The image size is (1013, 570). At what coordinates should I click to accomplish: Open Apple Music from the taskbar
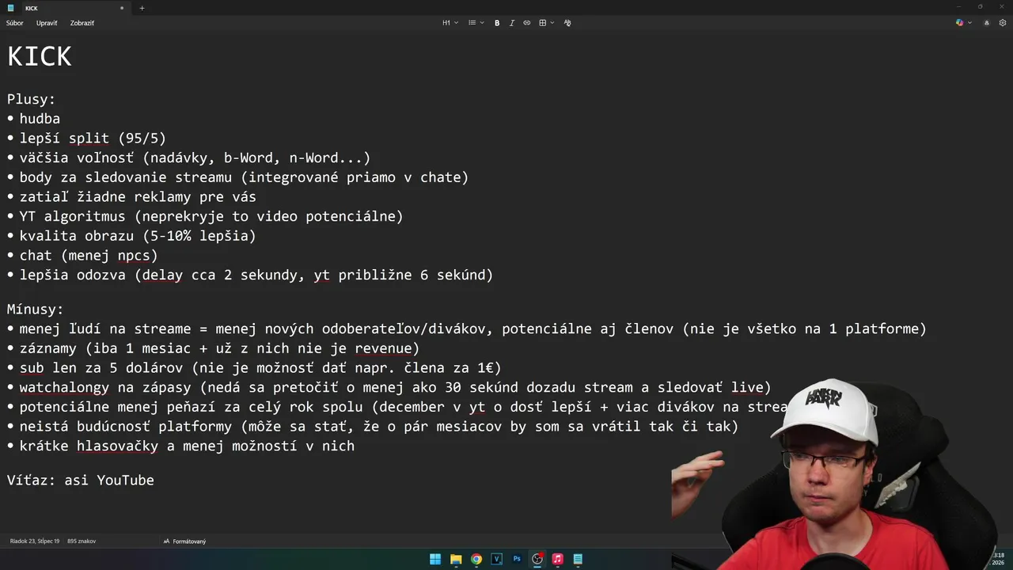pyautogui.click(x=558, y=559)
